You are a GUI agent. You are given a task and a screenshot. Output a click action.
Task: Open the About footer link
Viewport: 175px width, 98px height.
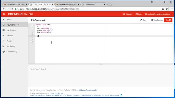(43, 95)
